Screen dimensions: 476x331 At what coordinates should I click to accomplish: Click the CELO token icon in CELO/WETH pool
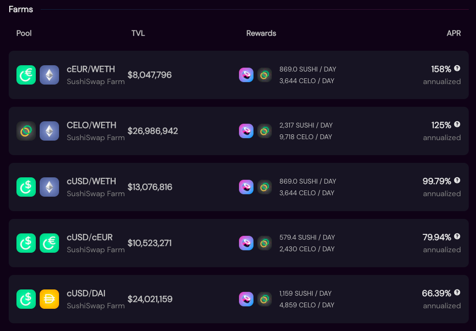coord(26,131)
